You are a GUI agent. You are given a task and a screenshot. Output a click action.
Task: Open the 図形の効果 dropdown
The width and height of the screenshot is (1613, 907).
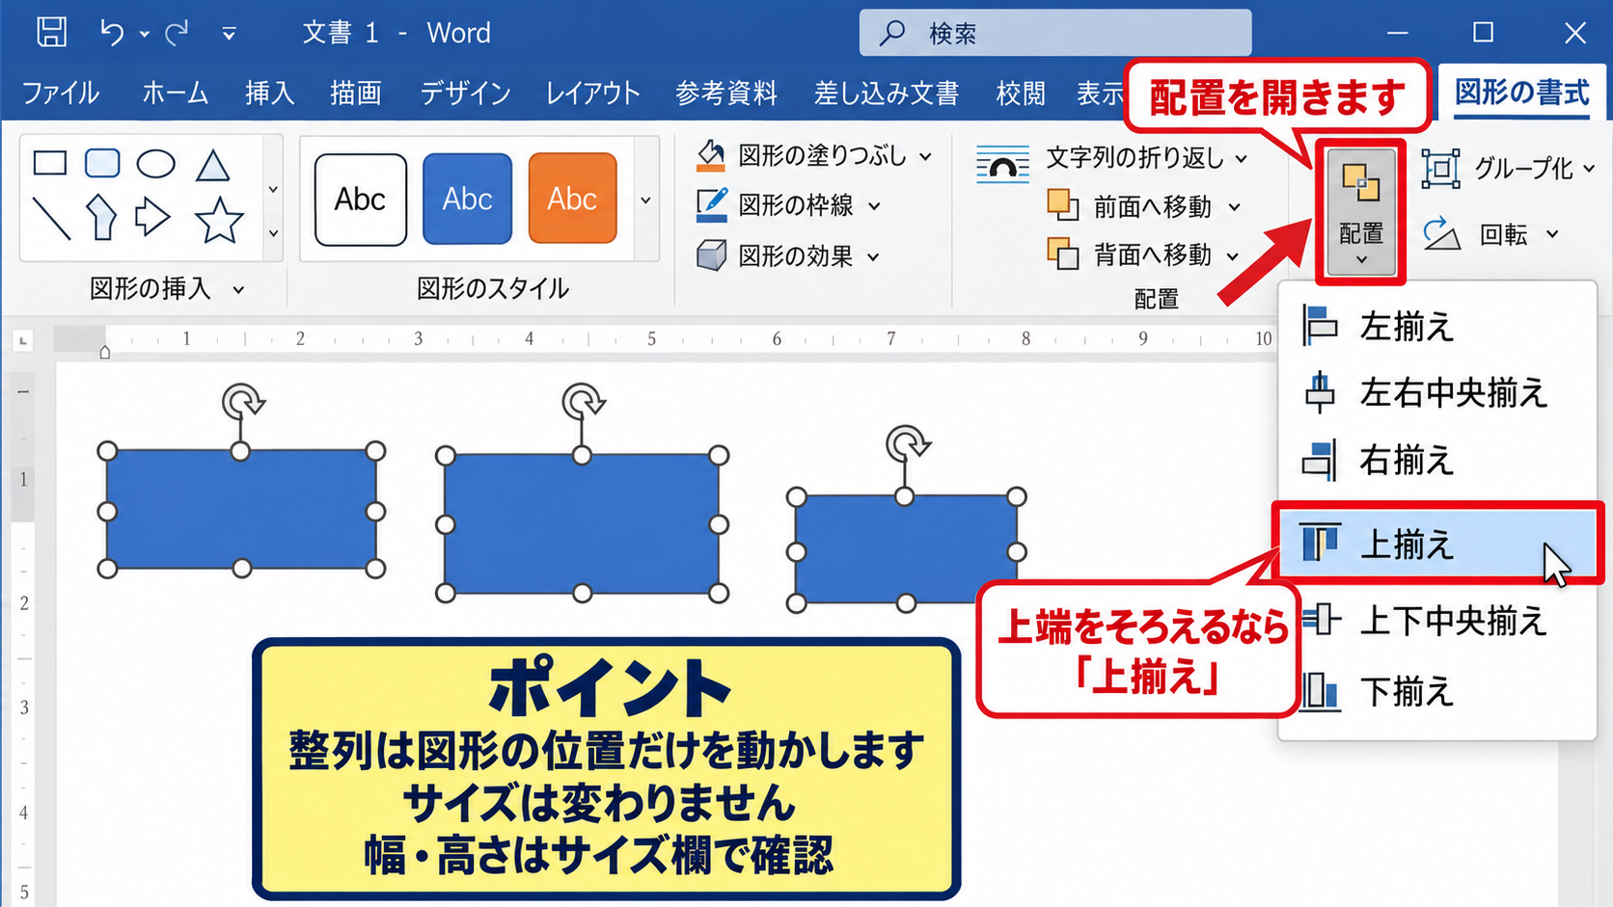pos(789,256)
